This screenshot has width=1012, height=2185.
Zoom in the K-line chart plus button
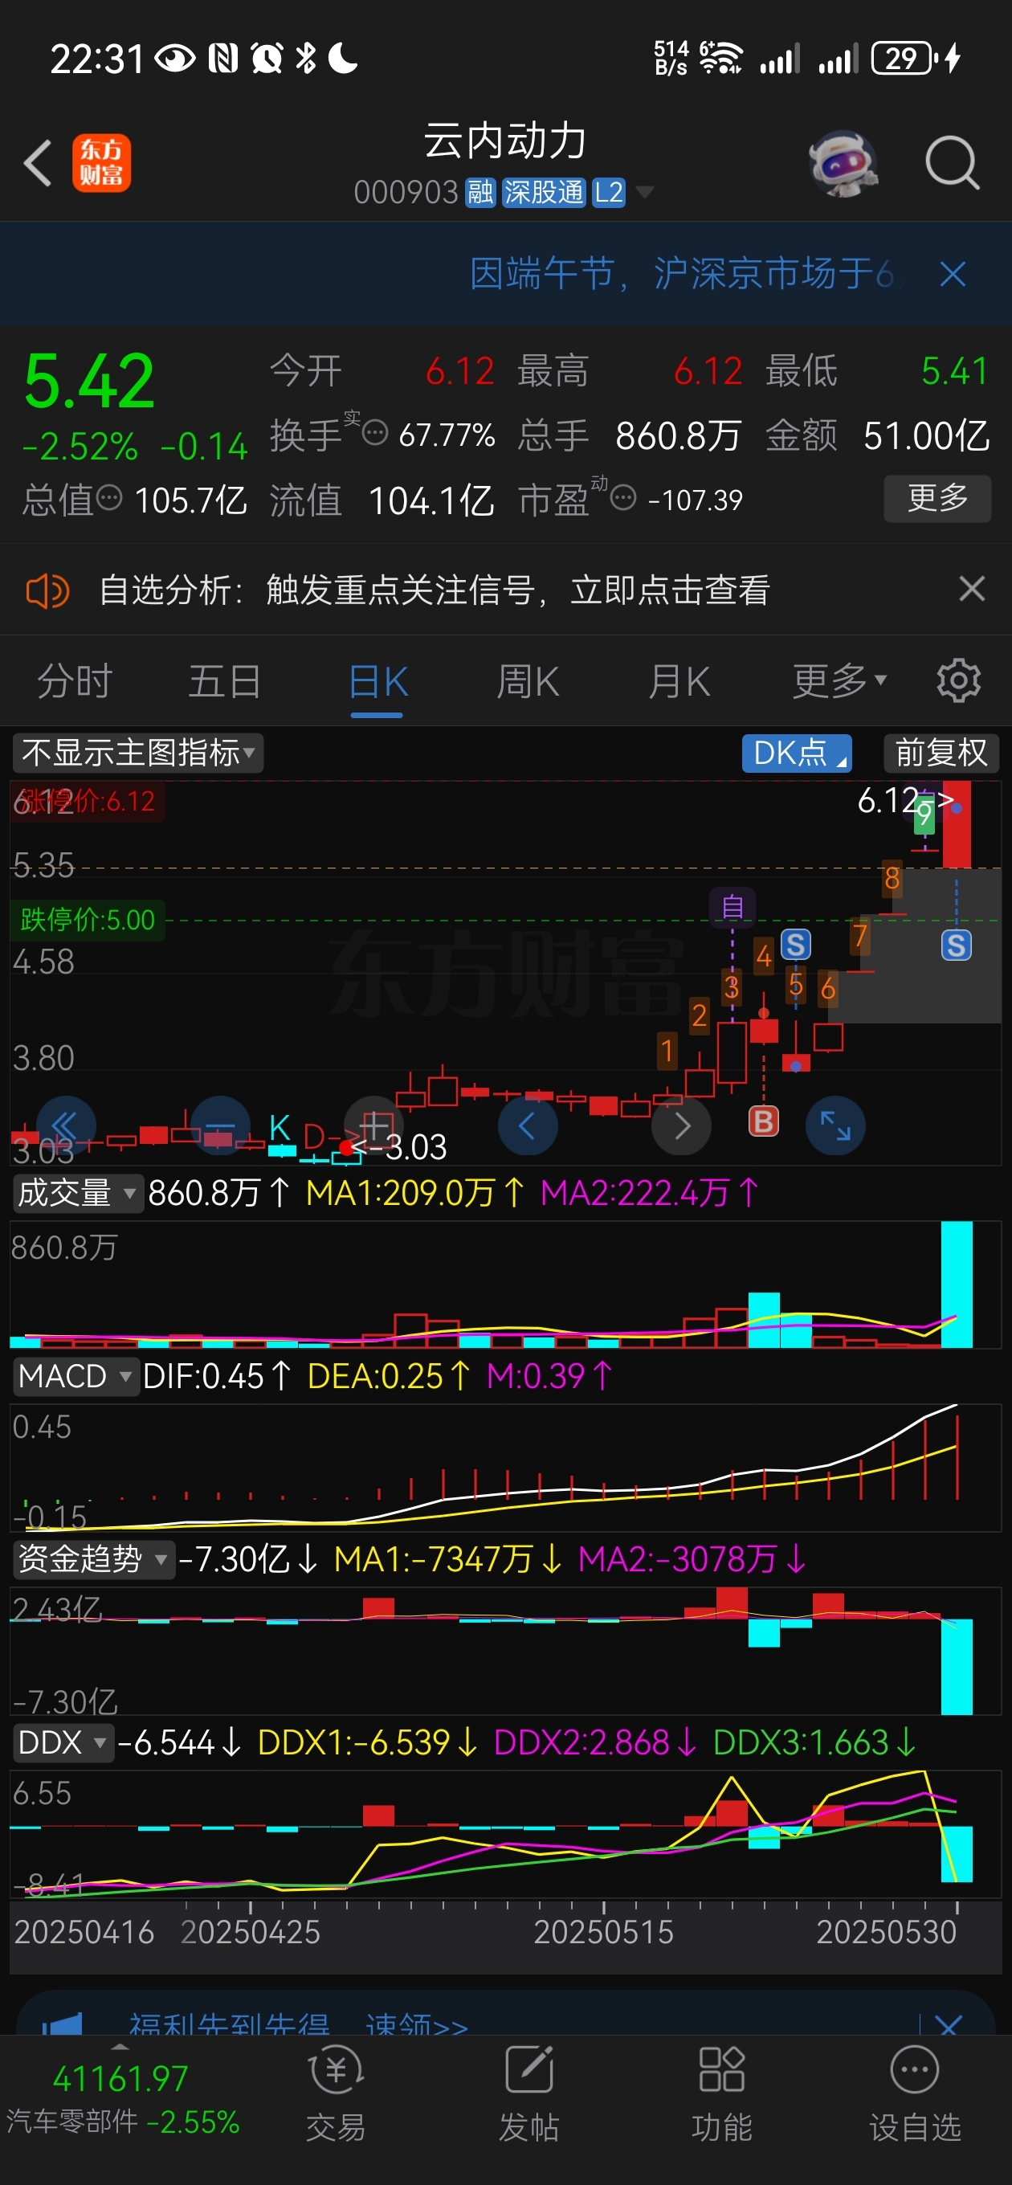pyautogui.click(x=374, y=1125)
